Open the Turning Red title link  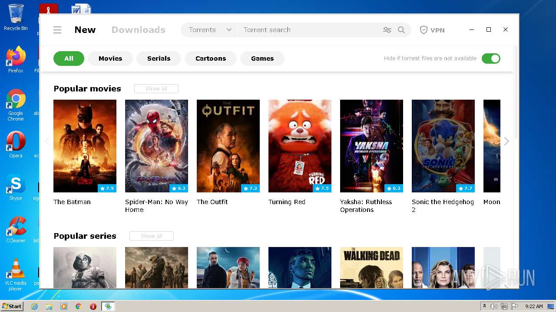[x=287, y=202]
